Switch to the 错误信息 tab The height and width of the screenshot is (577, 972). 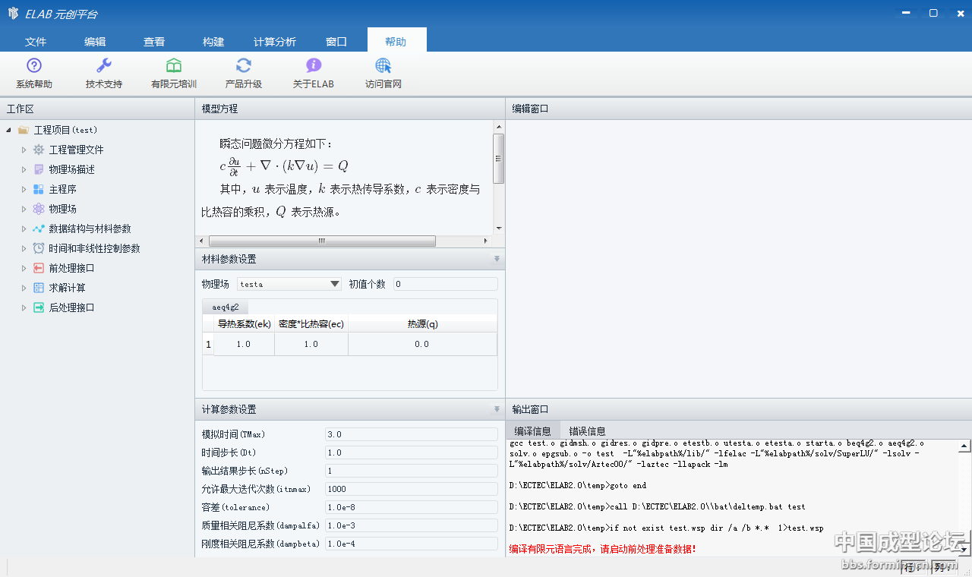coord(587,430)
